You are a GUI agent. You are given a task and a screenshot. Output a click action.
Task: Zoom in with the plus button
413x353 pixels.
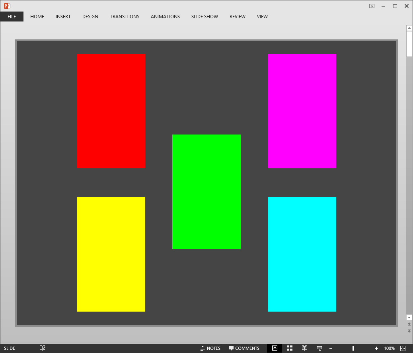tap(376, 348)
